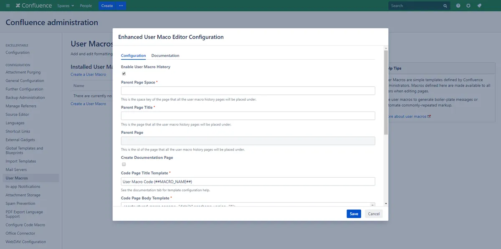Click the dialog scrollbar up arrow

tap(386, 48)
